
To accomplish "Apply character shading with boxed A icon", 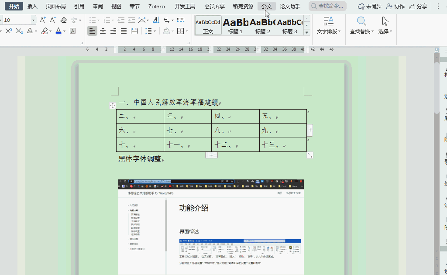I will (x=73, y=31).
